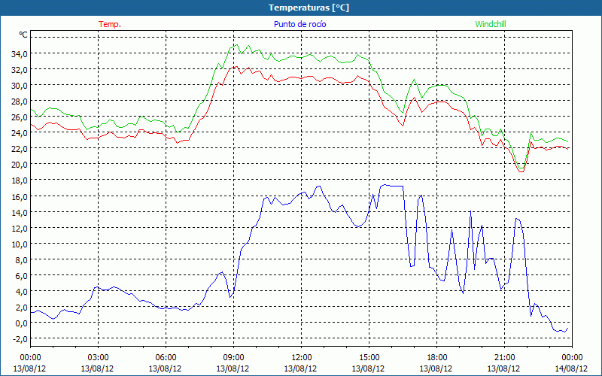
Task: Click the "14,0" y-axis value
Action: click(x=19, y=212)
